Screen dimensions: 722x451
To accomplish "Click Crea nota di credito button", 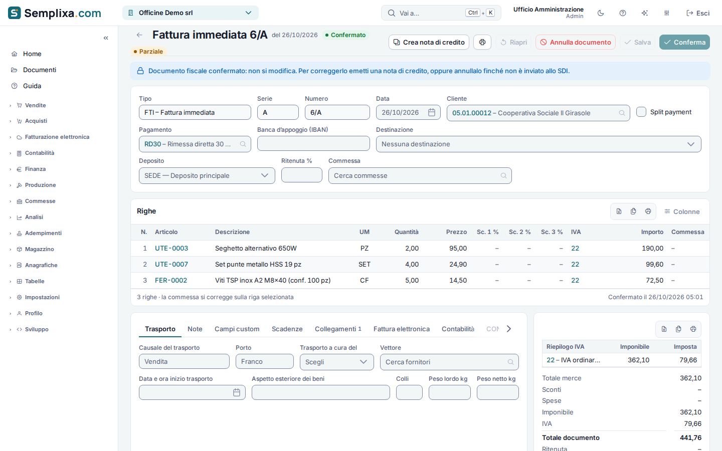I will (429, 42).
